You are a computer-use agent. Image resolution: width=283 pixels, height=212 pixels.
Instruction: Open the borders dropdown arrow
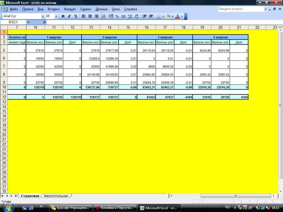163,16
